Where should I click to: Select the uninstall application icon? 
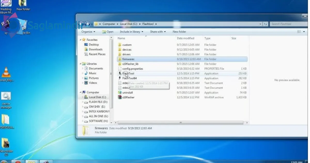pyautogui.click(x=120, y=92)
